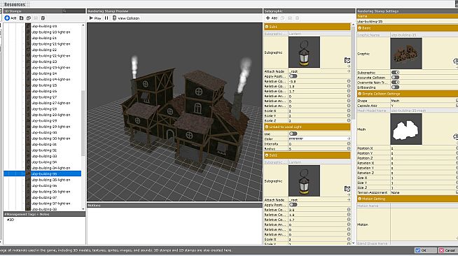Click the stepper icon on Sub1 Scale X row
458x256 pixels.
click(349, 111)
